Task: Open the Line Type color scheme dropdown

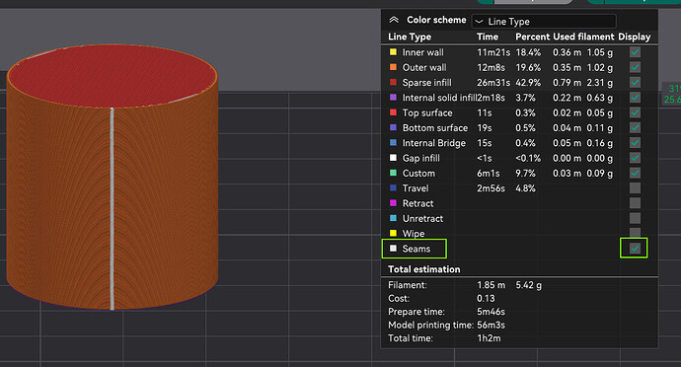Action: coord(544,22)
